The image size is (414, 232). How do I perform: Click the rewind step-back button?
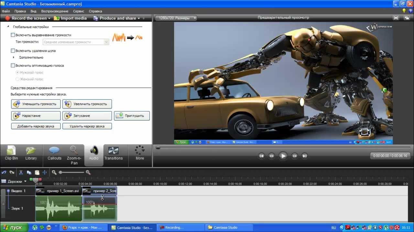(272, 156)
